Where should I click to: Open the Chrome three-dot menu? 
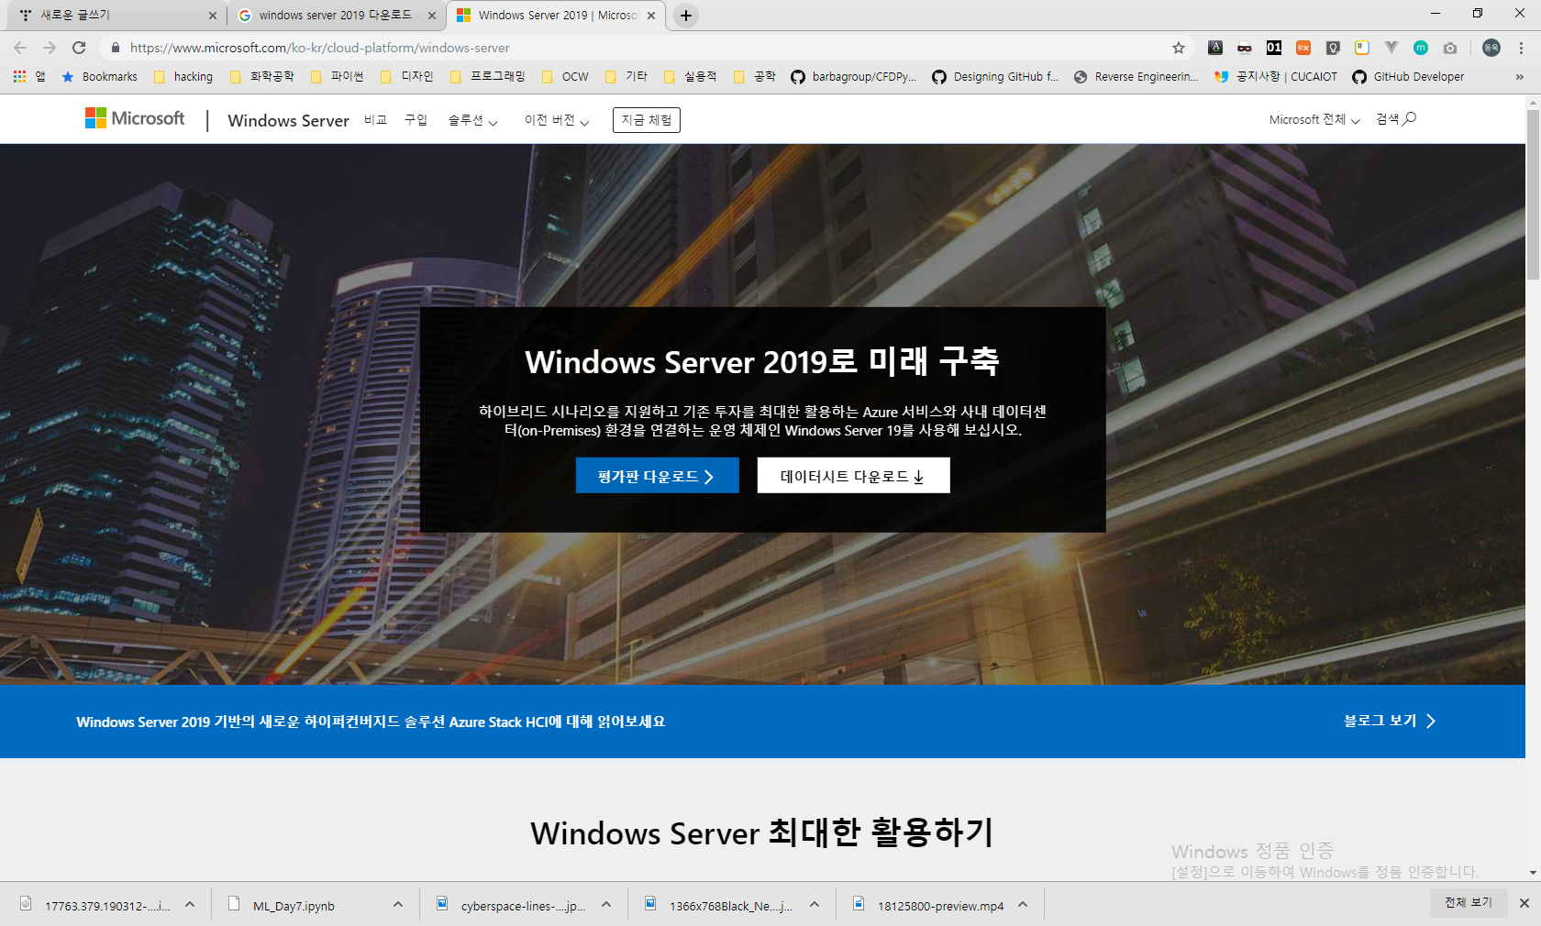1521,48
